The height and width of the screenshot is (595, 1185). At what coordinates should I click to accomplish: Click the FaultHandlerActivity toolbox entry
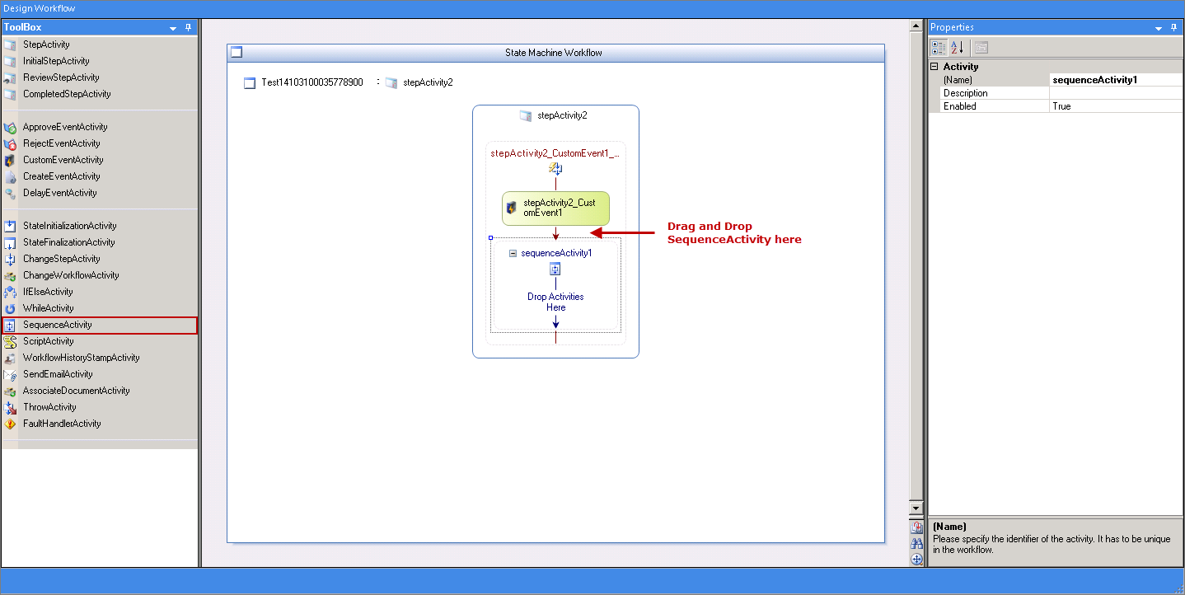99,424
